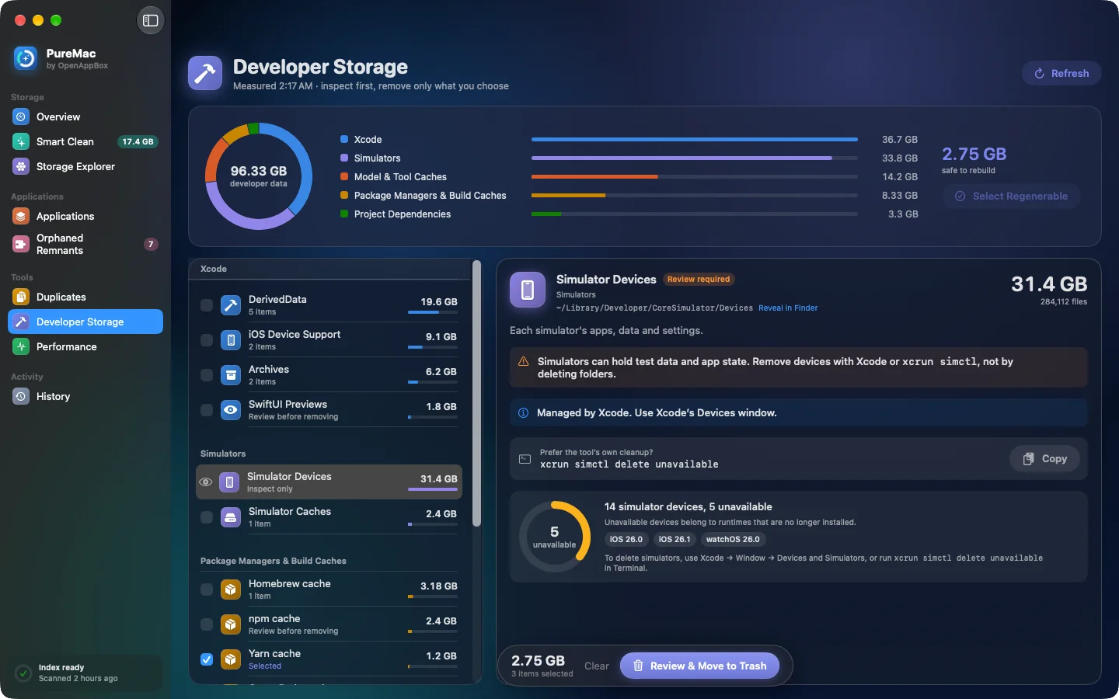Click the Refresh button
The height and width of the screenshot is (699, 1119).
[x=1061, y=73]
